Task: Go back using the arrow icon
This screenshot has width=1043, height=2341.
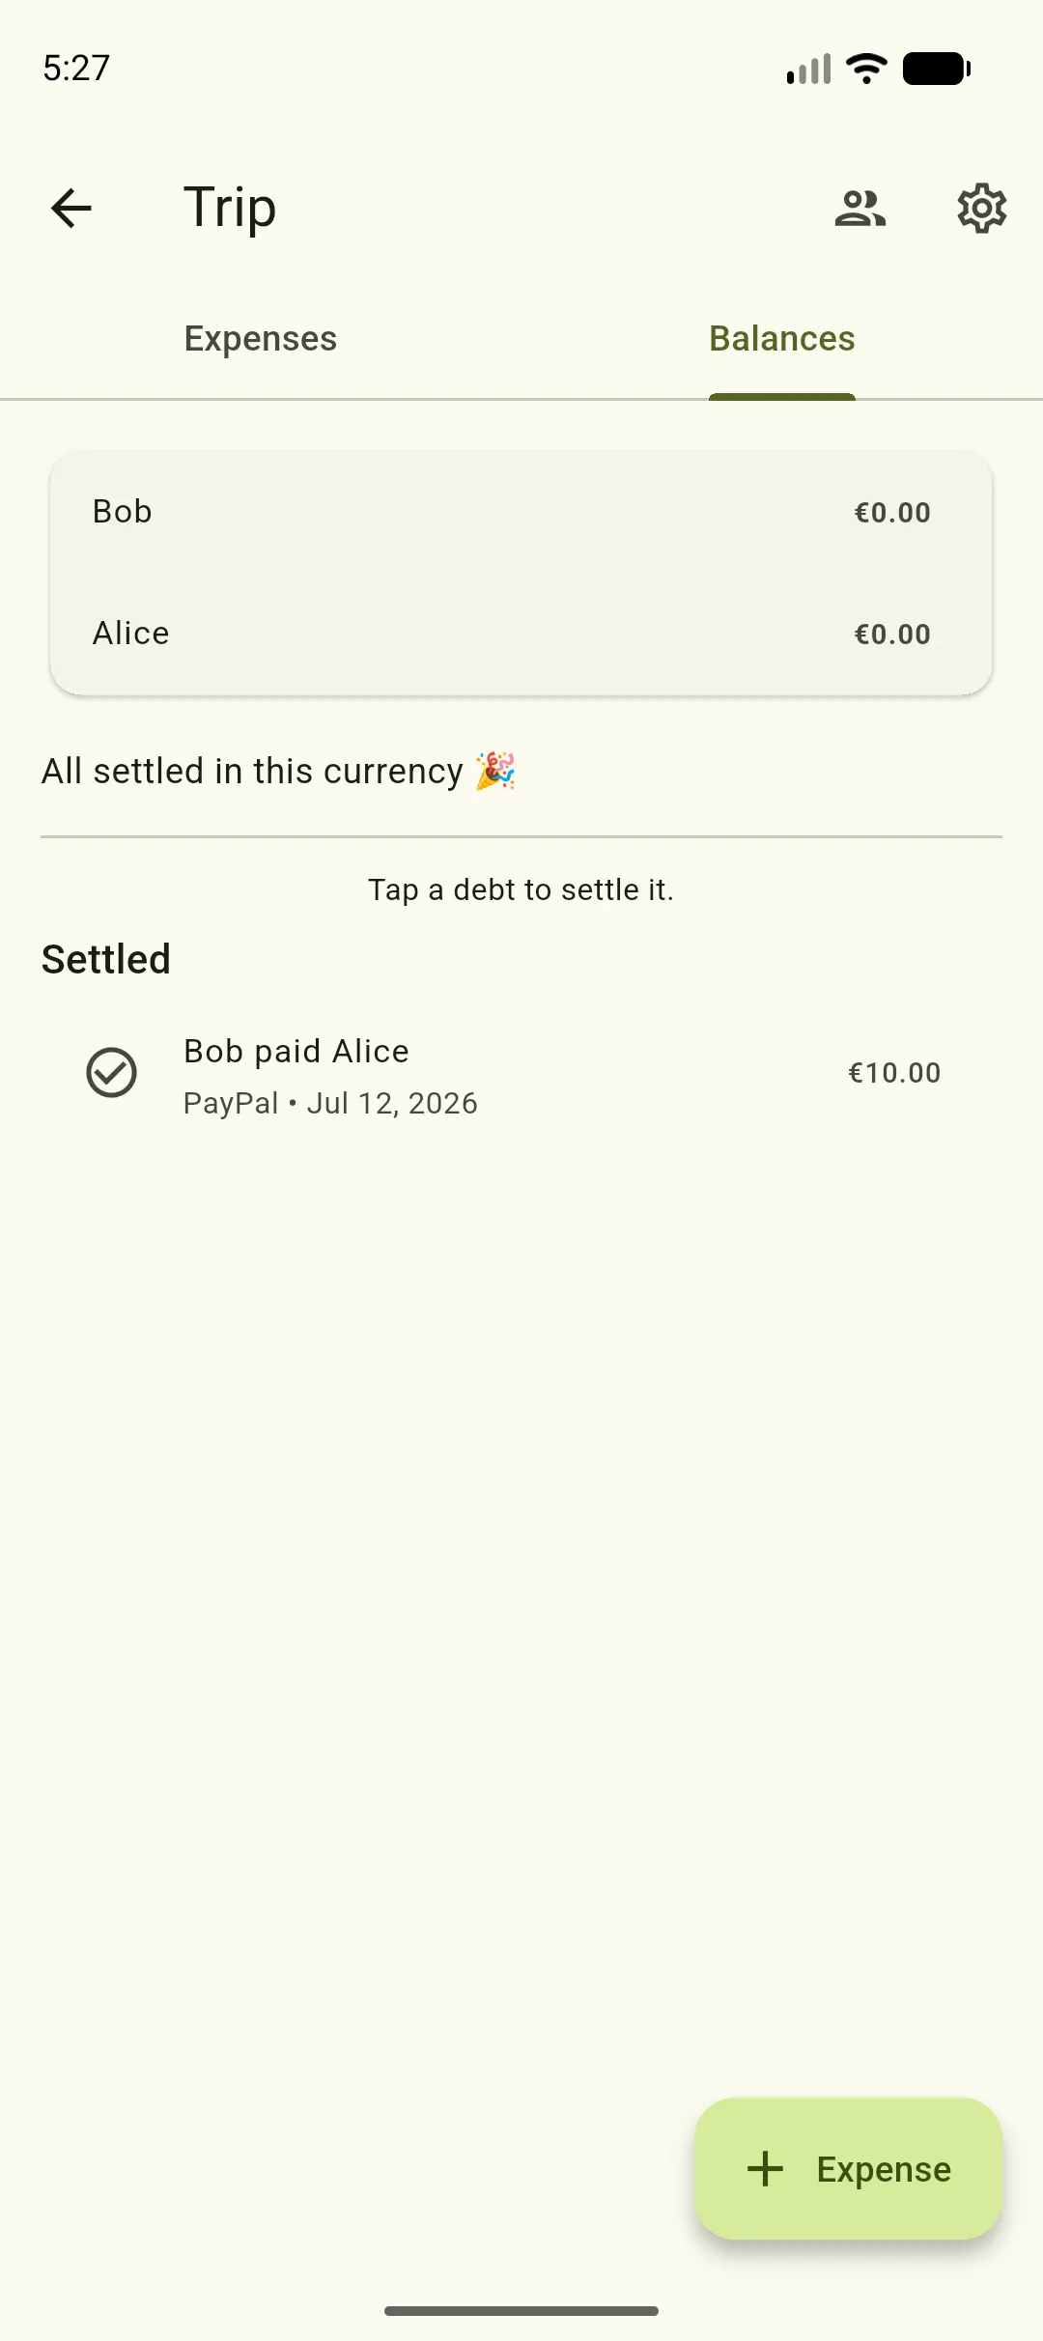Action: click(x=70, y=208)
